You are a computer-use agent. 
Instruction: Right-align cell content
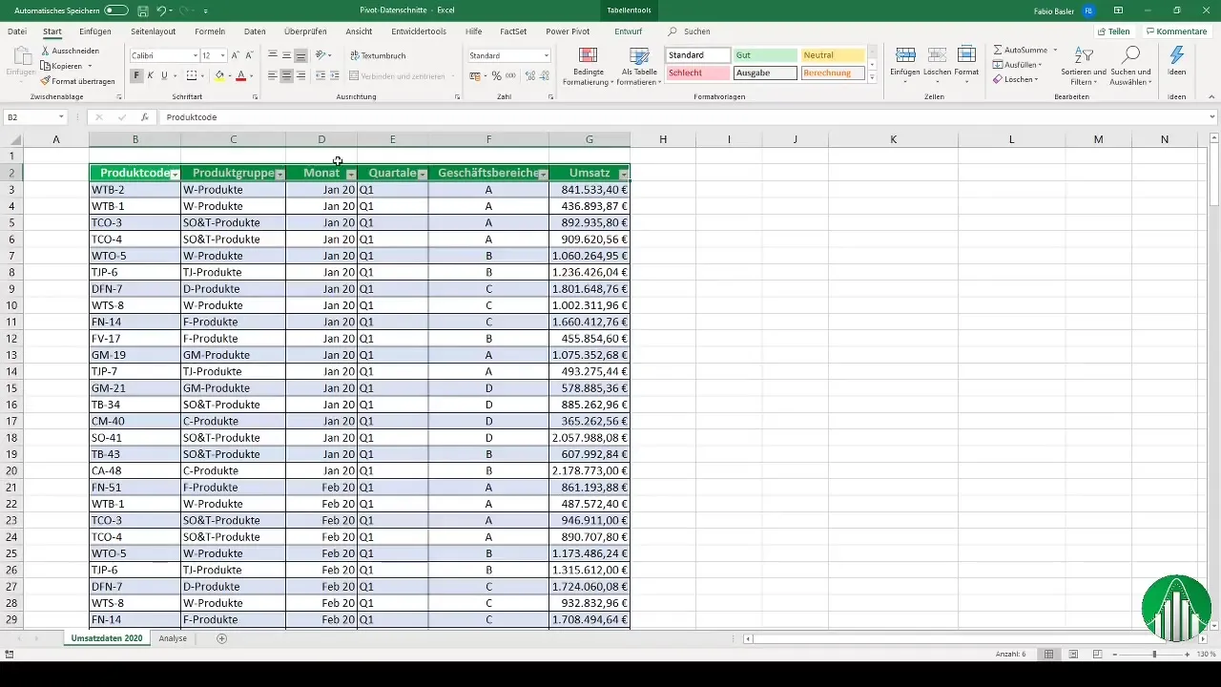coord(300,75)
